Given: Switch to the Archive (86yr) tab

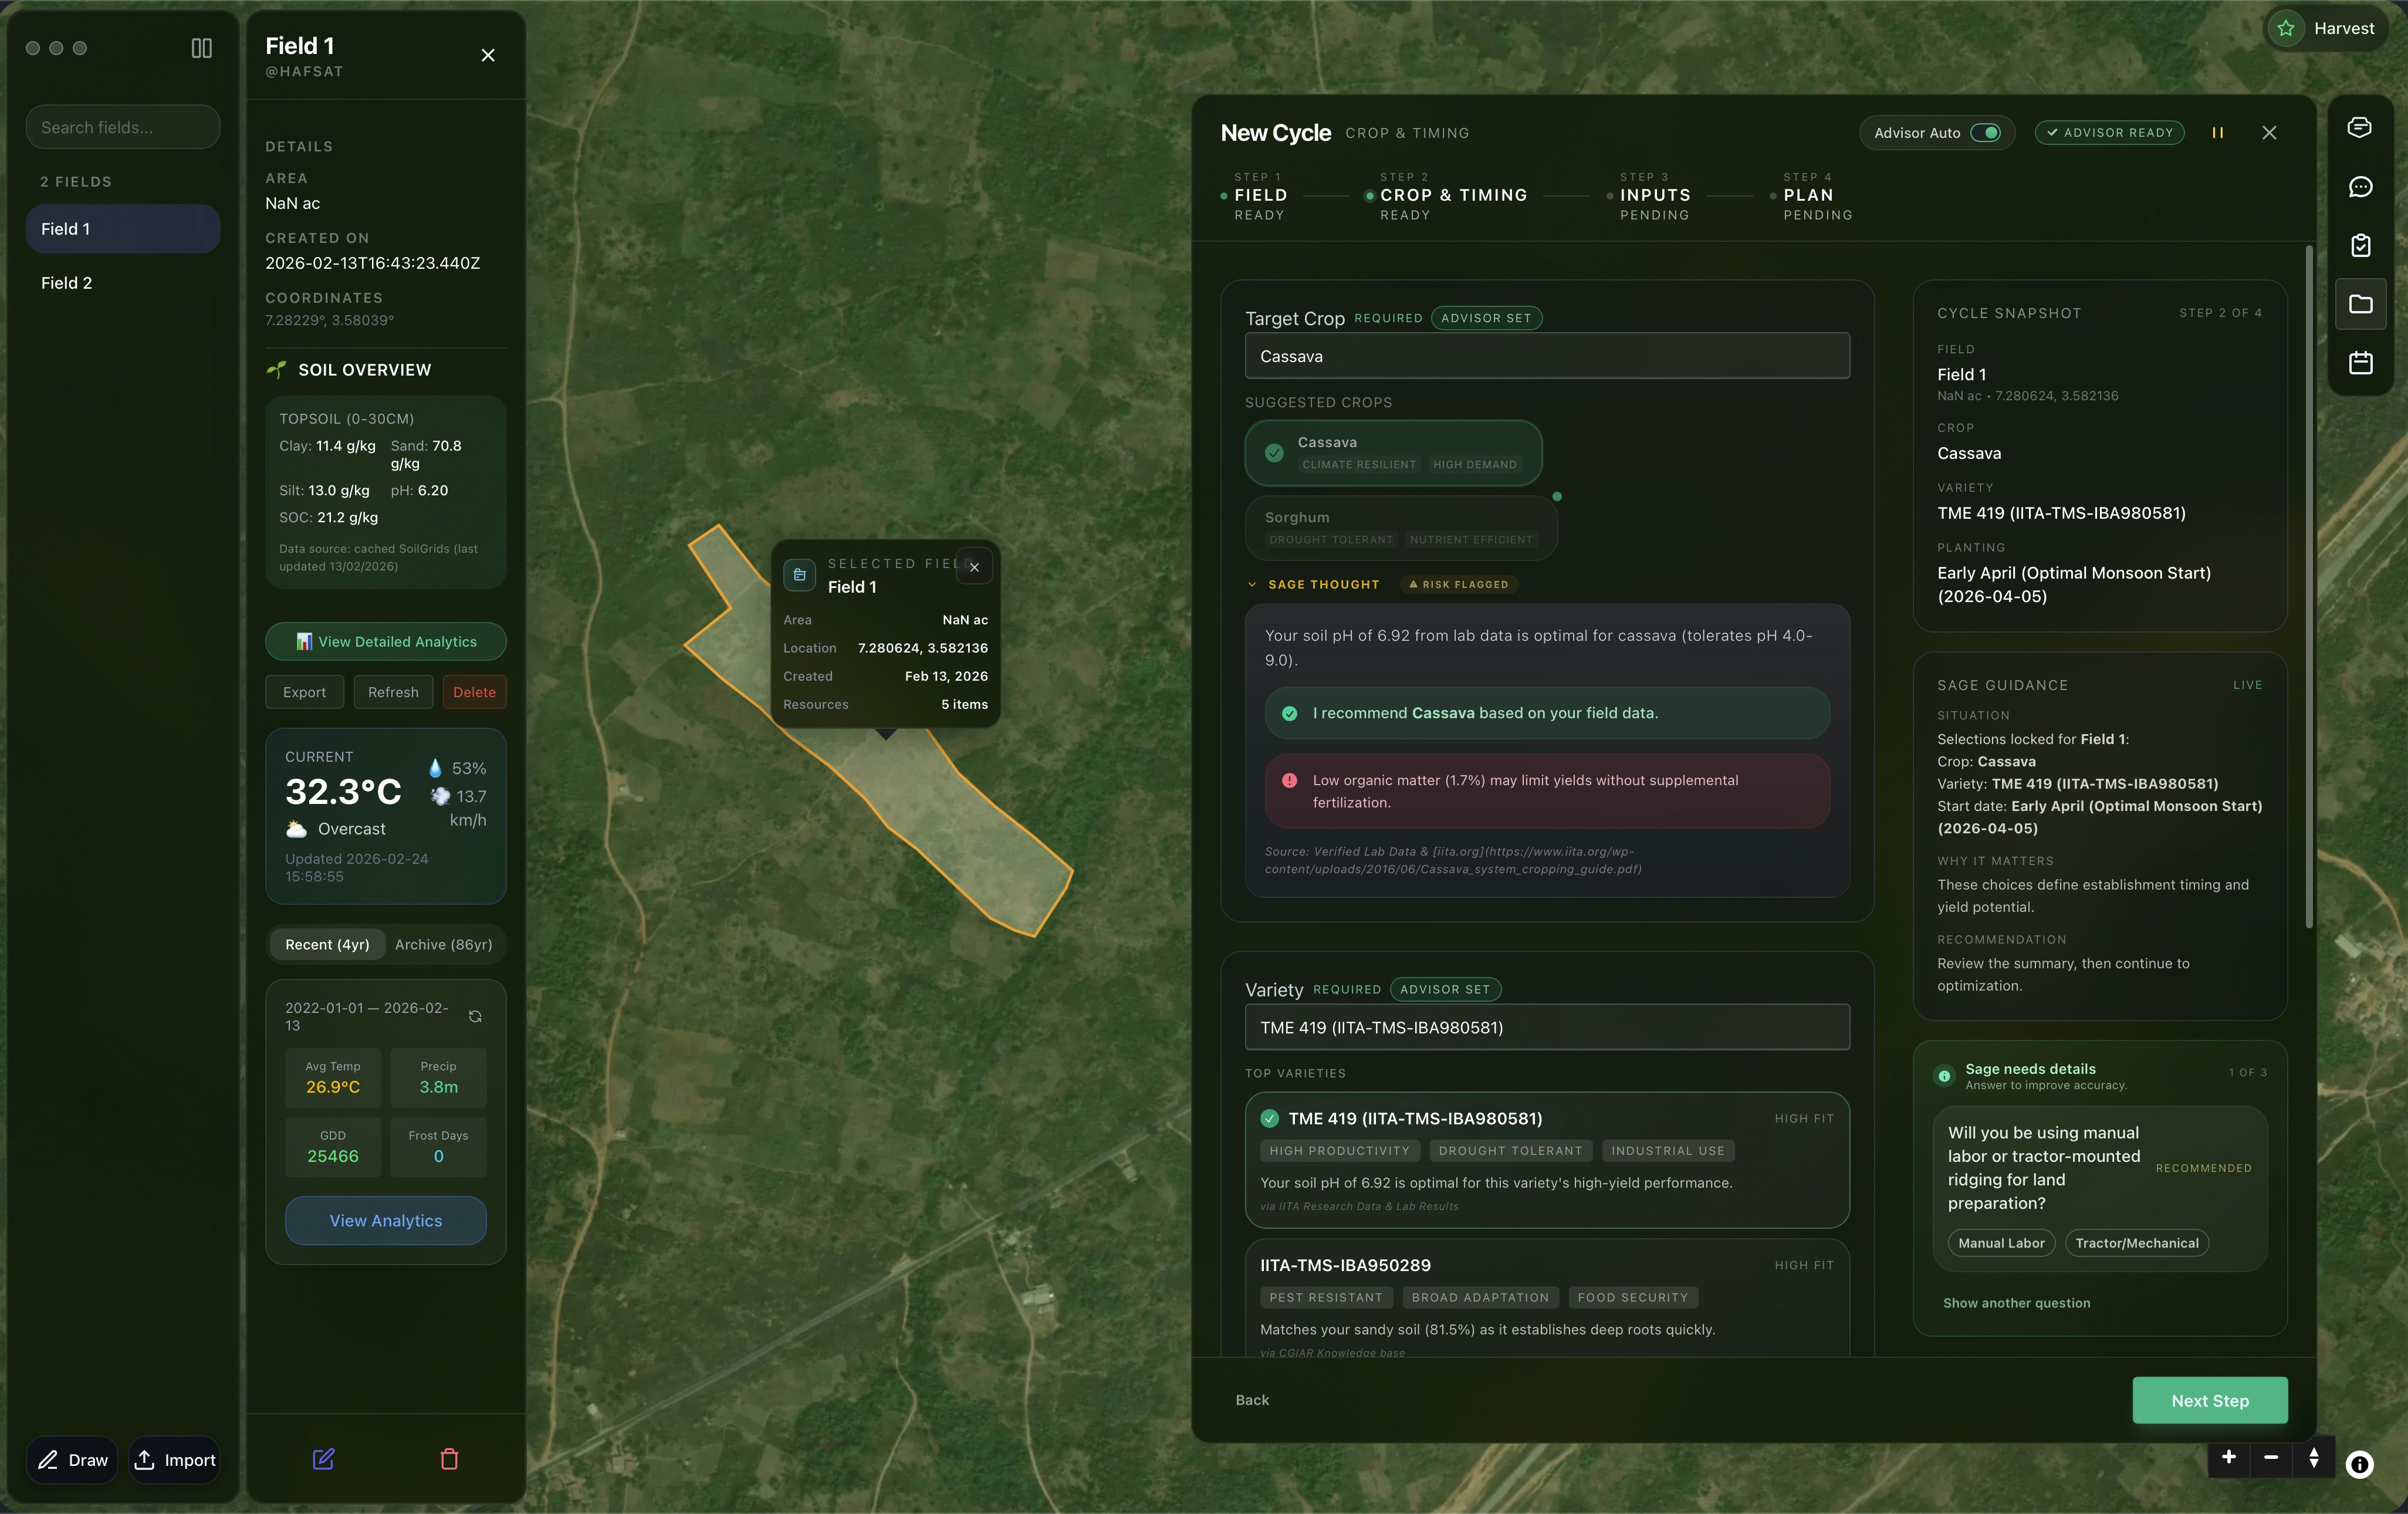Looking at the screenshot, I should point(443,944).
